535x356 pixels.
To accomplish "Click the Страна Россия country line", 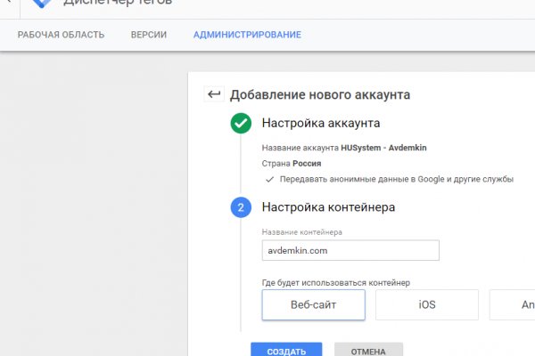I will 292,164.
